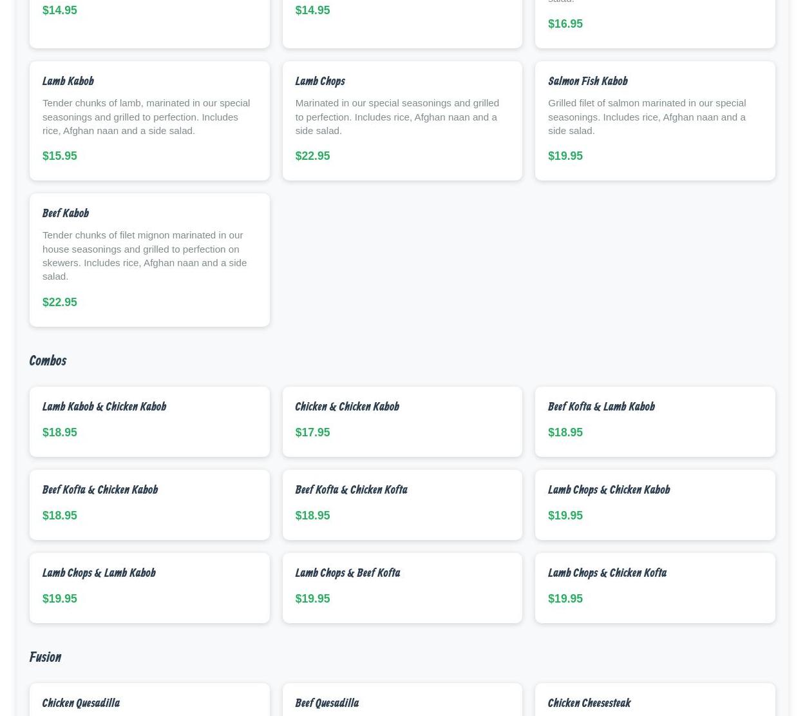This screenshot has height=716, width=805.
Task: Click the Fusion section heading
Action: [44, 657]
